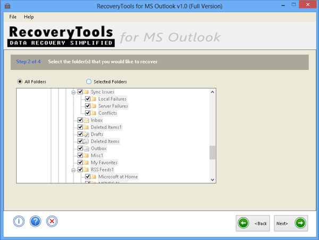
Task: Uncheck the Local Failures checkbox
Action: (x=88, y=99)
